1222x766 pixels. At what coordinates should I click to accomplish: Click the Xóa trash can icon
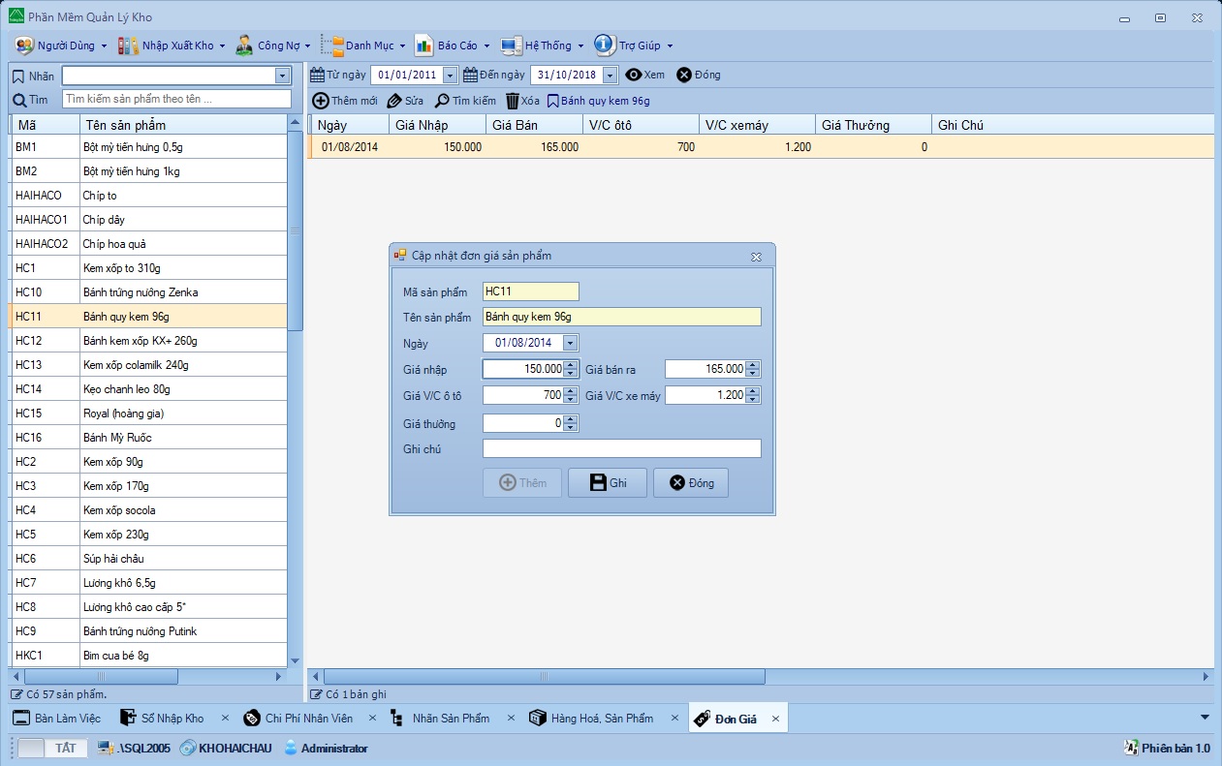(x=513, y=101)
